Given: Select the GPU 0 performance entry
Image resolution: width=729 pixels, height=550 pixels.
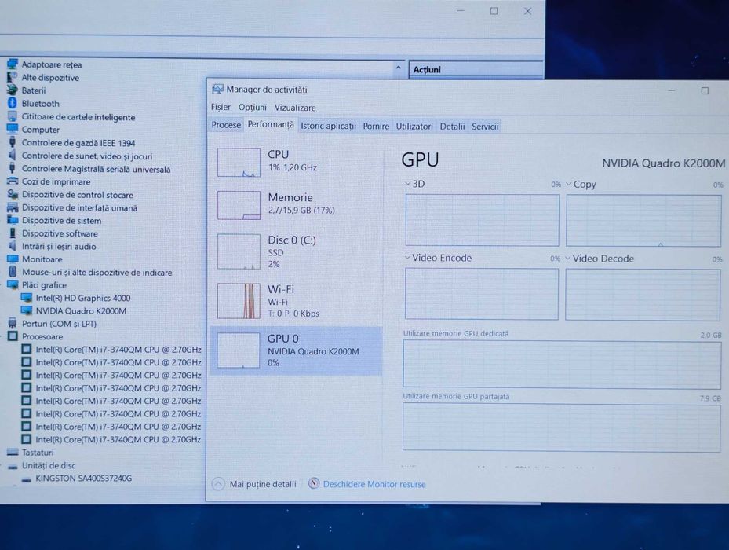Looking at the screenshot, I should pyautogui.click(x=296, y=350).
